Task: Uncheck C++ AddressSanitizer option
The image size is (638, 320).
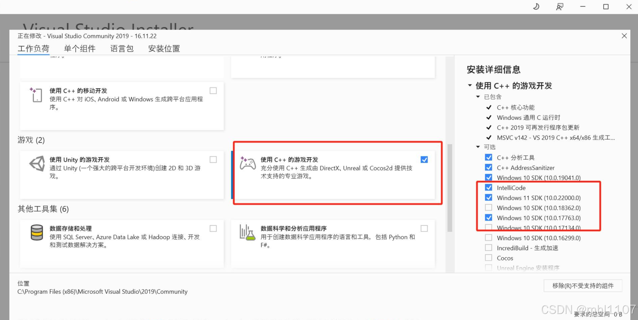Action: coord(489,167)
